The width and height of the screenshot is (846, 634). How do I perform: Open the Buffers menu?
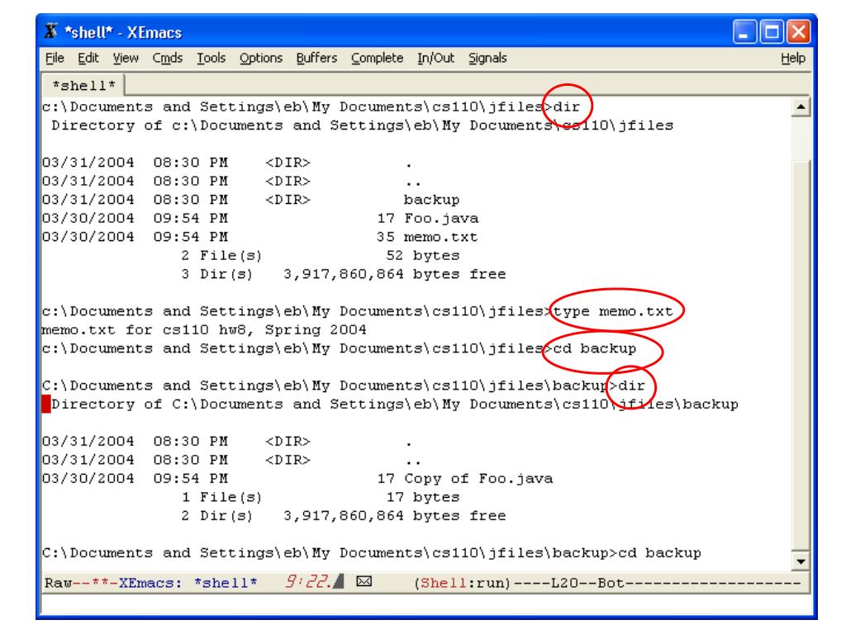coord(316,59)
